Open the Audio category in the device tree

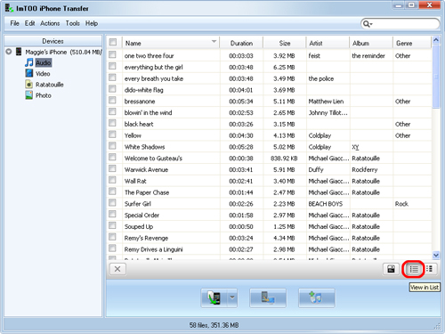pos(44,62)
